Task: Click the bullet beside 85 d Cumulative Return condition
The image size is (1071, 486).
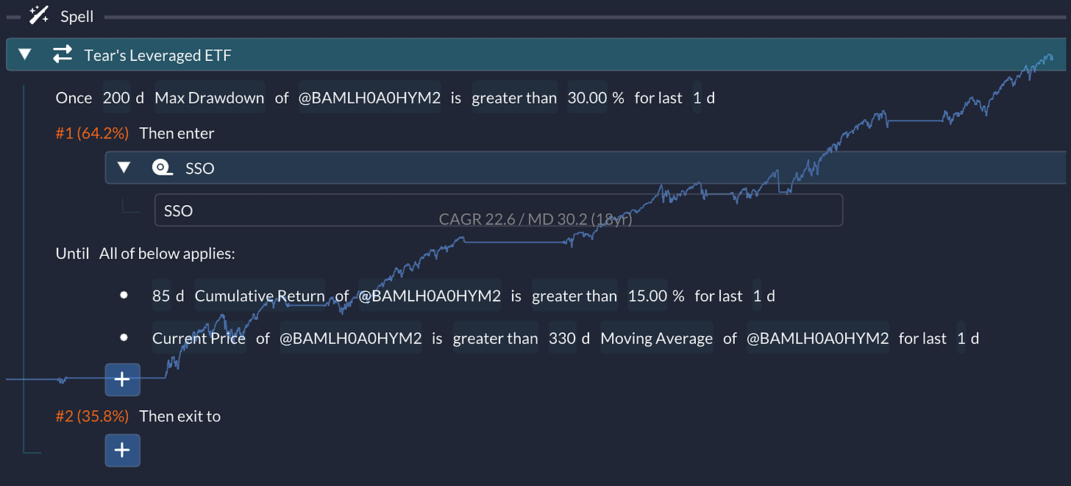Action: [x=124, y=295]
